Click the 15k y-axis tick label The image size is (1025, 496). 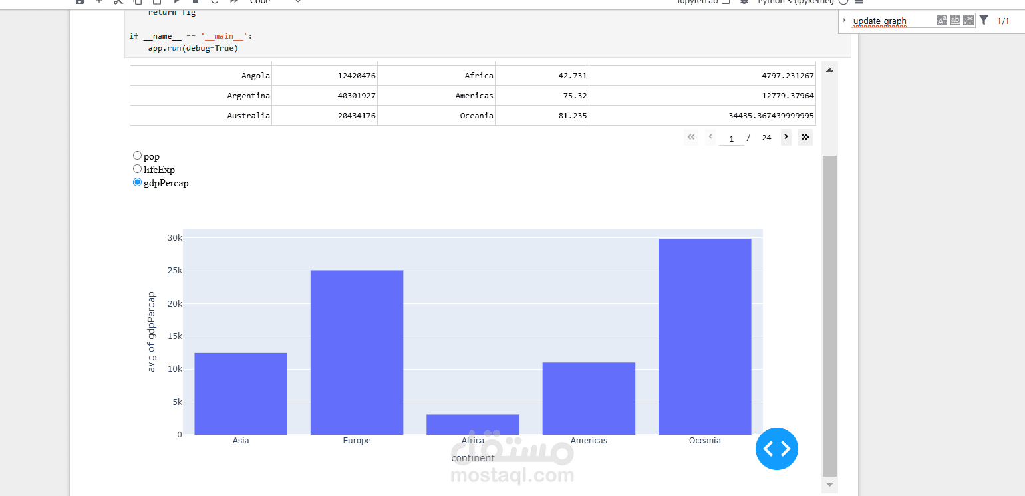tap(174, 336)
